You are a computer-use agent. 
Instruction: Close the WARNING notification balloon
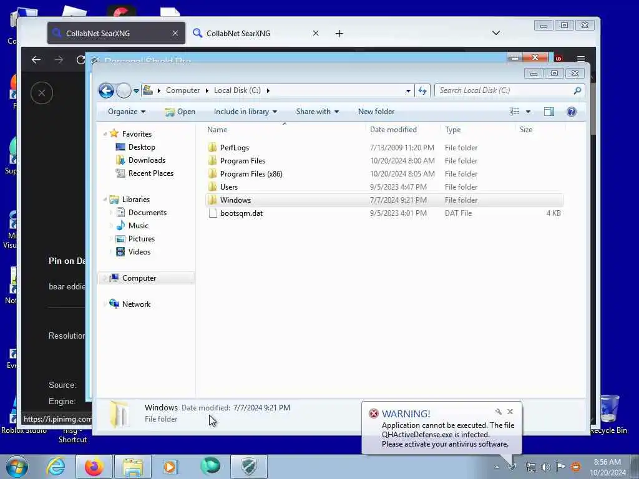point(510,412)
